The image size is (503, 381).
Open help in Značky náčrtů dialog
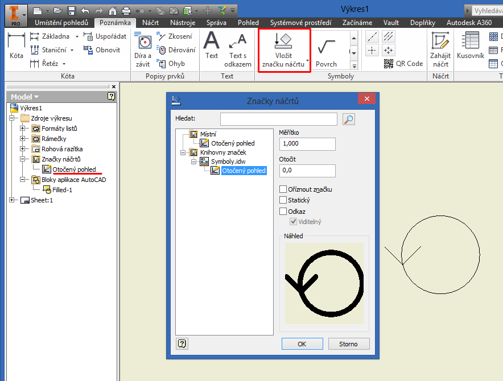(182, 344)
